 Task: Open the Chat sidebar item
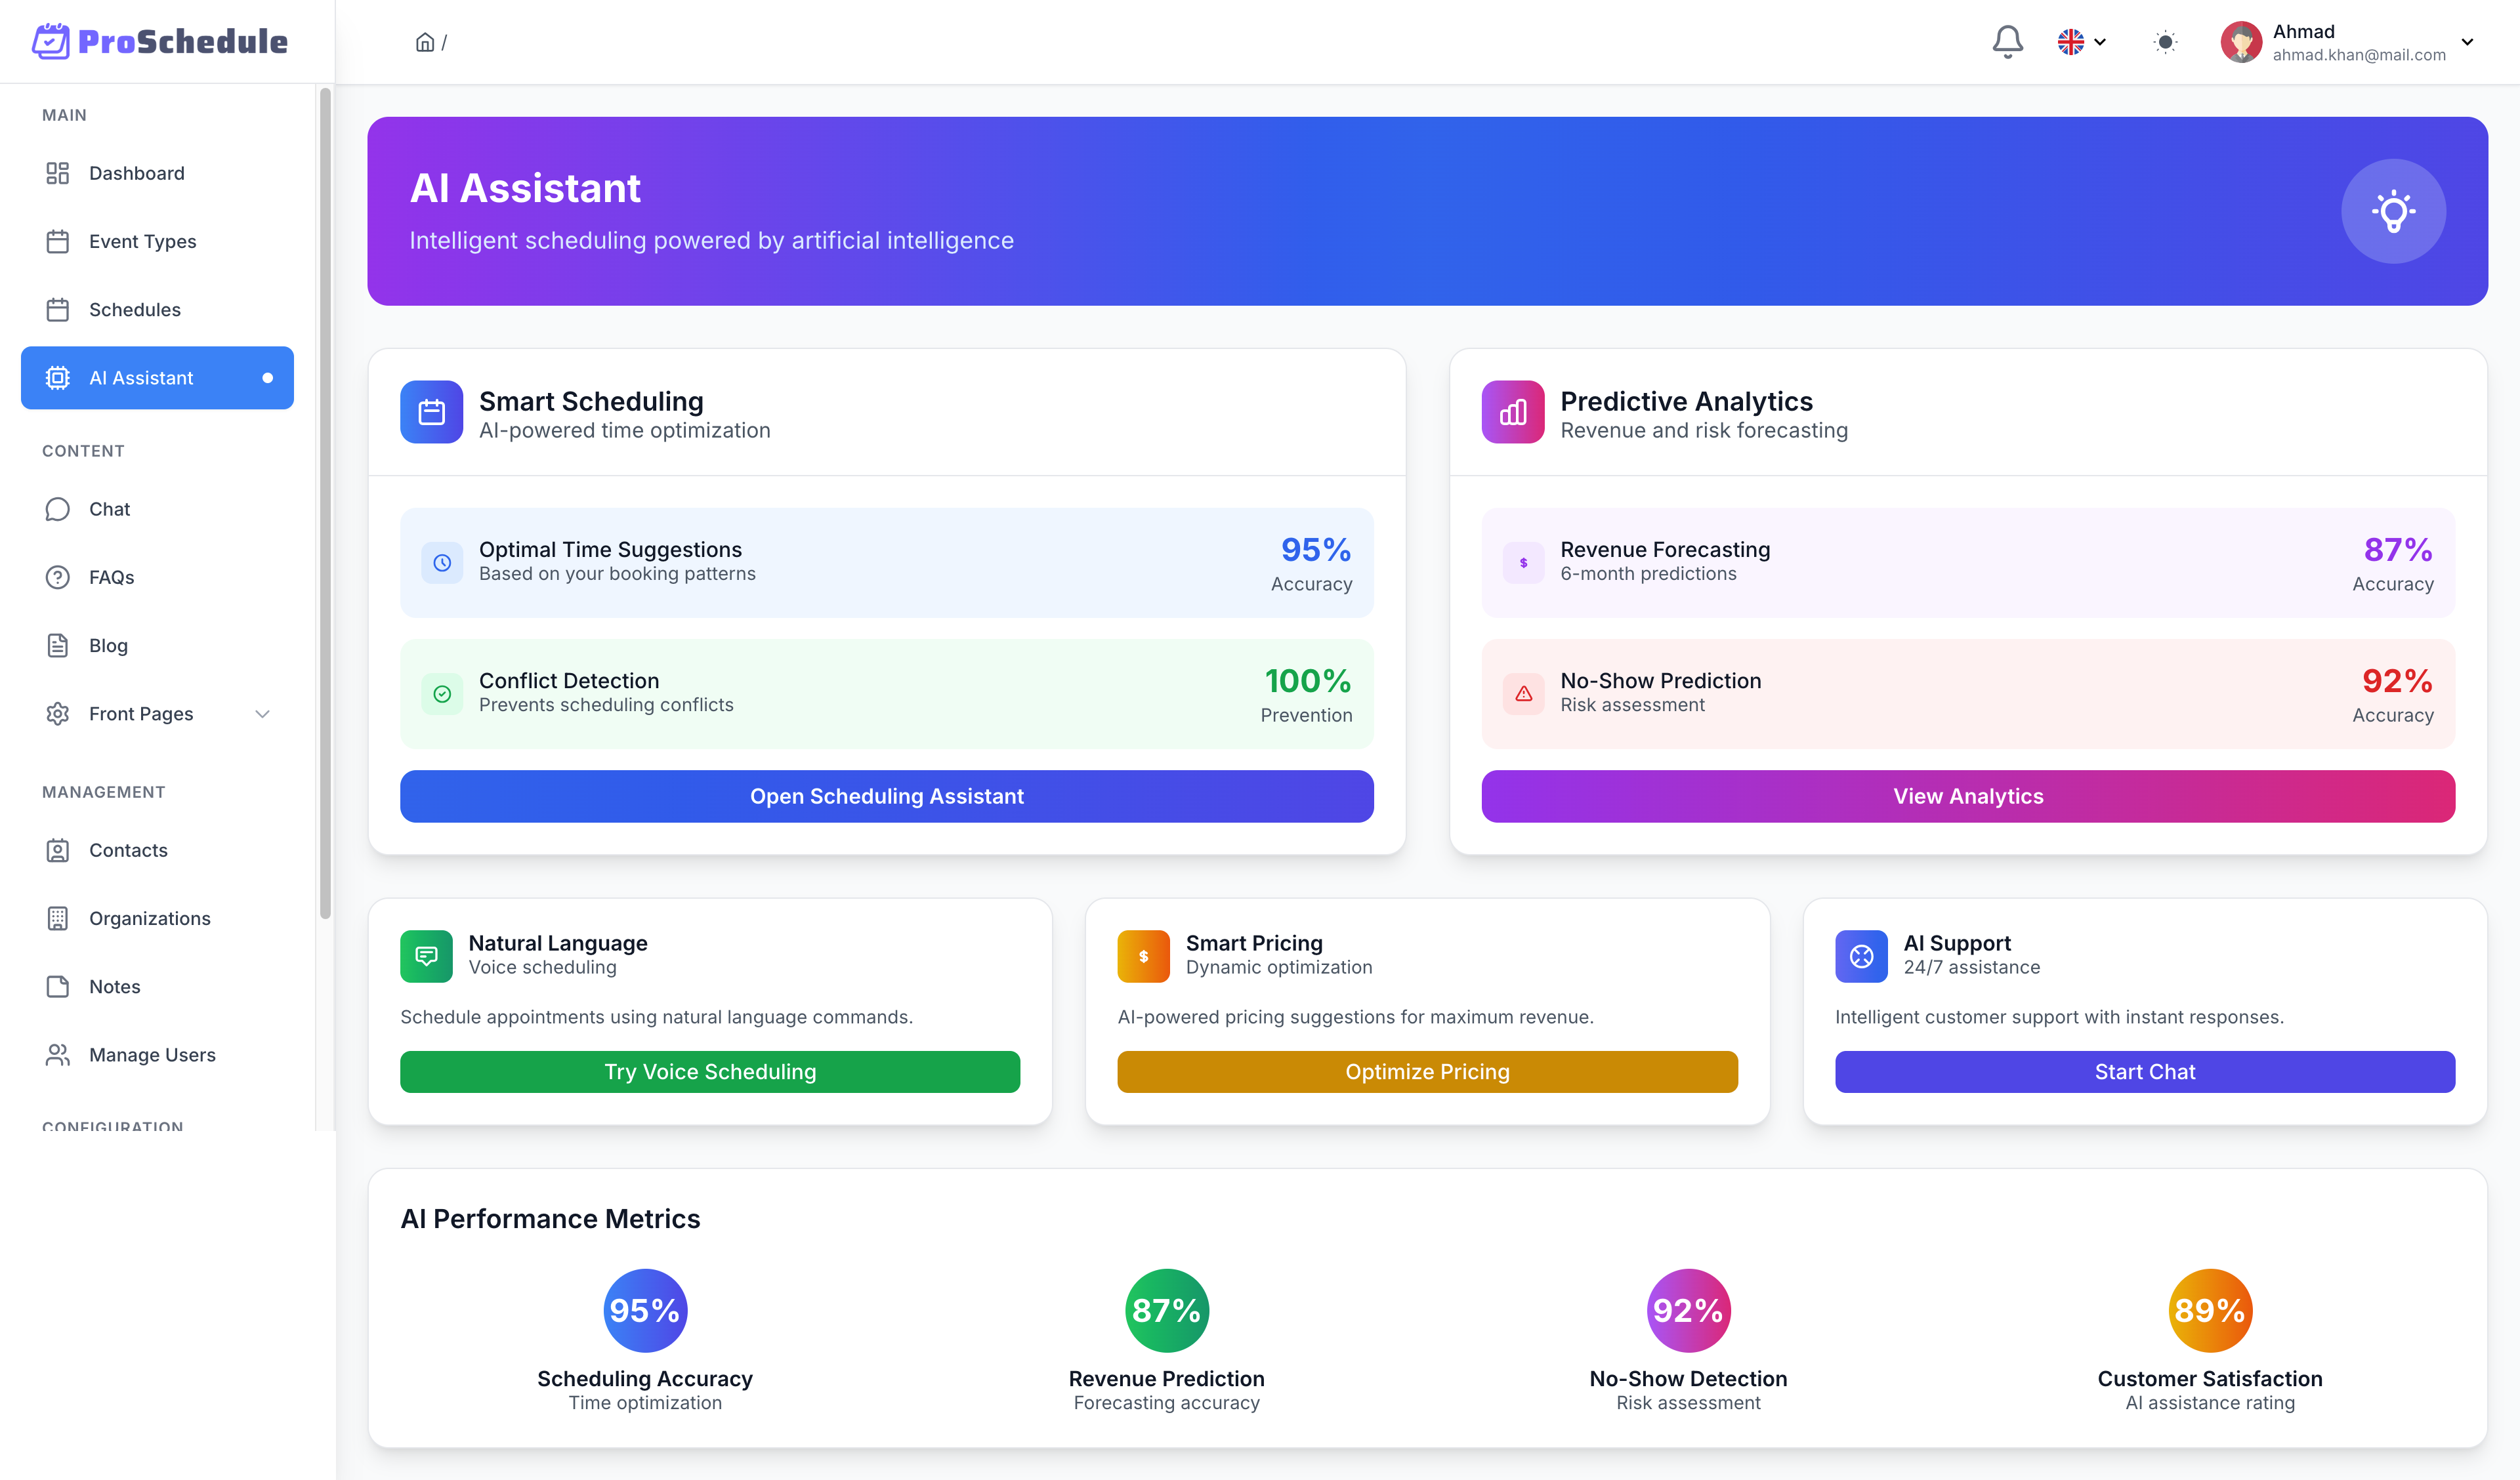[x=110, y=509]
